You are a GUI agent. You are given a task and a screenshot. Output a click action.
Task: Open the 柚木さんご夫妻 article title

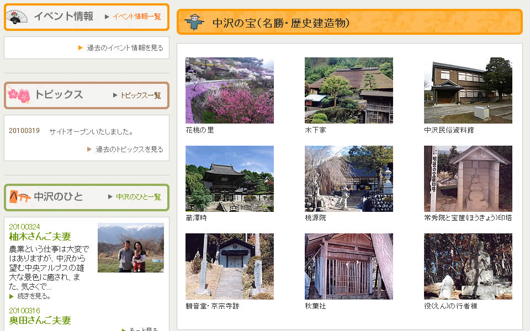40,237
